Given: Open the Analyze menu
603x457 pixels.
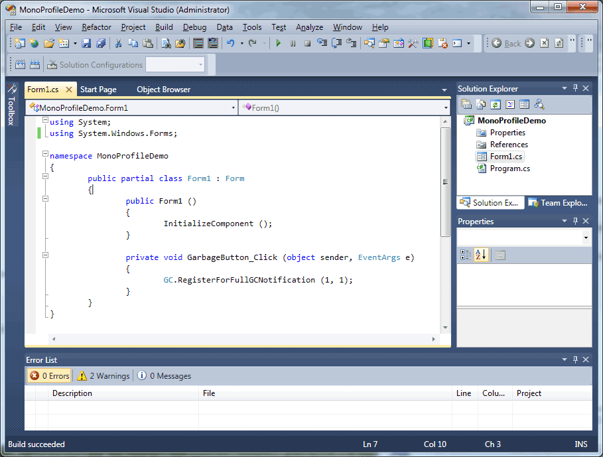Looking at the screenshot, I should 309,27.
